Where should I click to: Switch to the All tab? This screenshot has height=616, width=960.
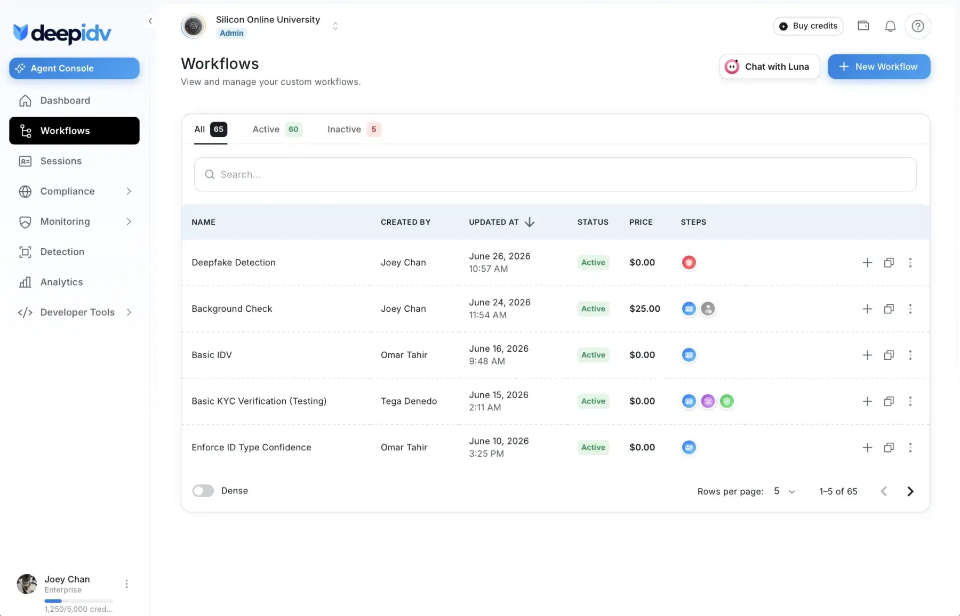click(x=211, y=129)
